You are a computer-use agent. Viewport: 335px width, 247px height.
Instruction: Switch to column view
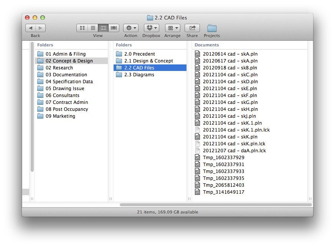pos(103,28)
